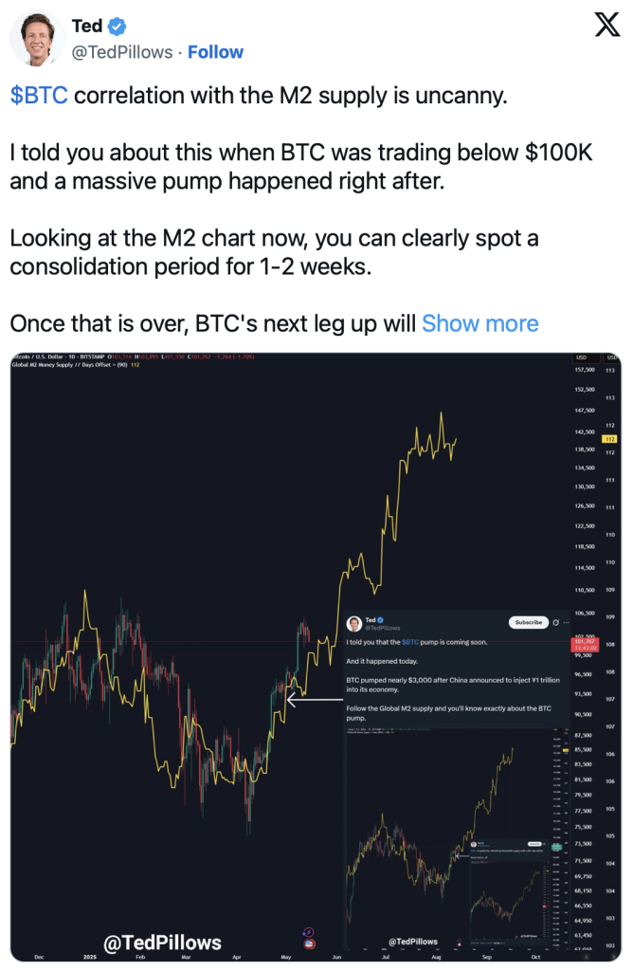Click the purple lightning event icon on chart

[x=308, y=932]
